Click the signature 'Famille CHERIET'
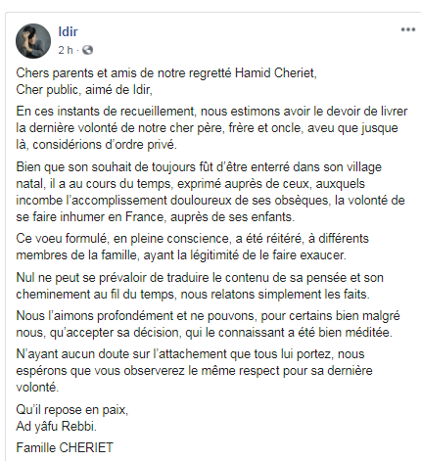421x461 pixels. pyautogui.click(x=65, y=447)
